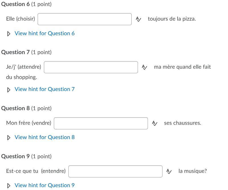This screenshot has width=228, height=190.
Task: Click the "Question 6 (1 point)" heading
Action: (x=27, y=4)
